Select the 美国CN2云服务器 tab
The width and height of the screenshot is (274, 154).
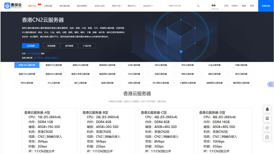tap(27, 74)
